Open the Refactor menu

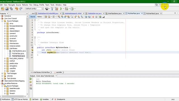tap(25, 5)
